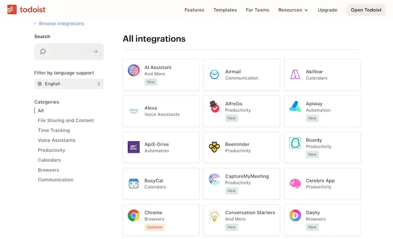Viewport: 393px width, 239px height.
Task: Click the New badge on Boardy card
Action: click(312, 154)
